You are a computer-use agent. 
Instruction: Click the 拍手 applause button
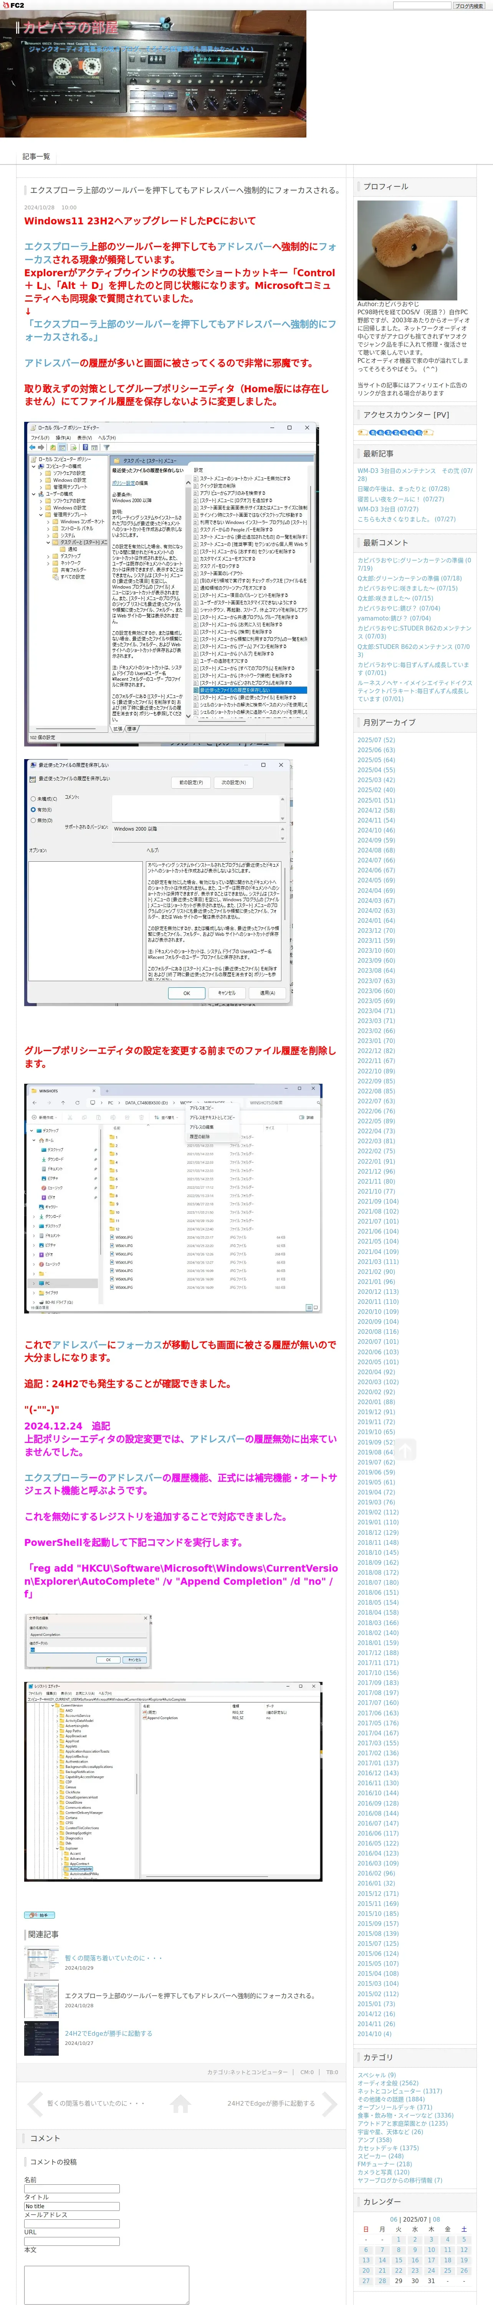(40, 1915)
